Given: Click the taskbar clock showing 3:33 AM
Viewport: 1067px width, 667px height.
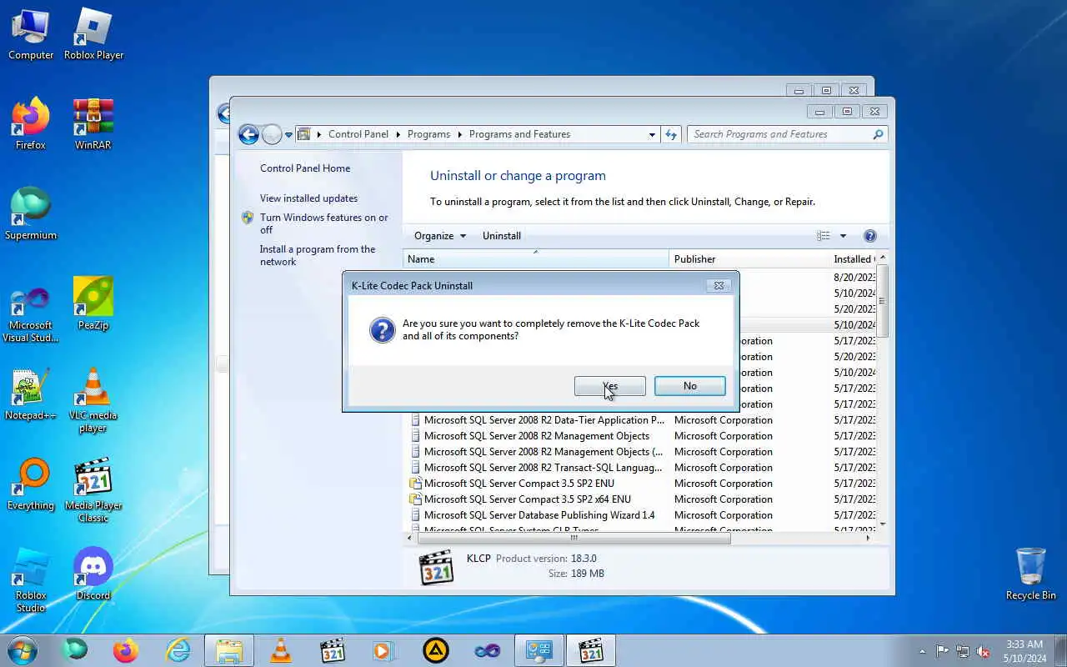Looking at the screenshot, I should coord(1024,651).
